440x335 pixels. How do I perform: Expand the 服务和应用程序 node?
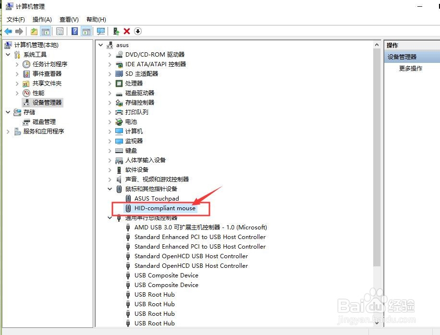click(8, 132)
